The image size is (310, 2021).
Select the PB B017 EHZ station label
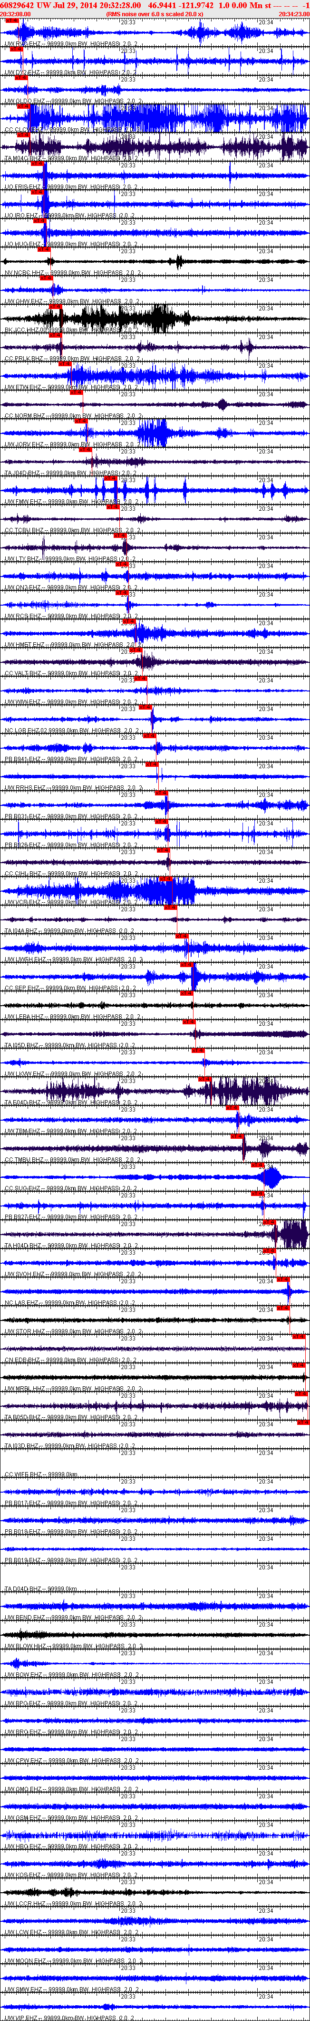(x=23, y=1503)
